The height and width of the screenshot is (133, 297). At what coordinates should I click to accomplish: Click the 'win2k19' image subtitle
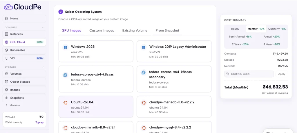tap(155, 52)
